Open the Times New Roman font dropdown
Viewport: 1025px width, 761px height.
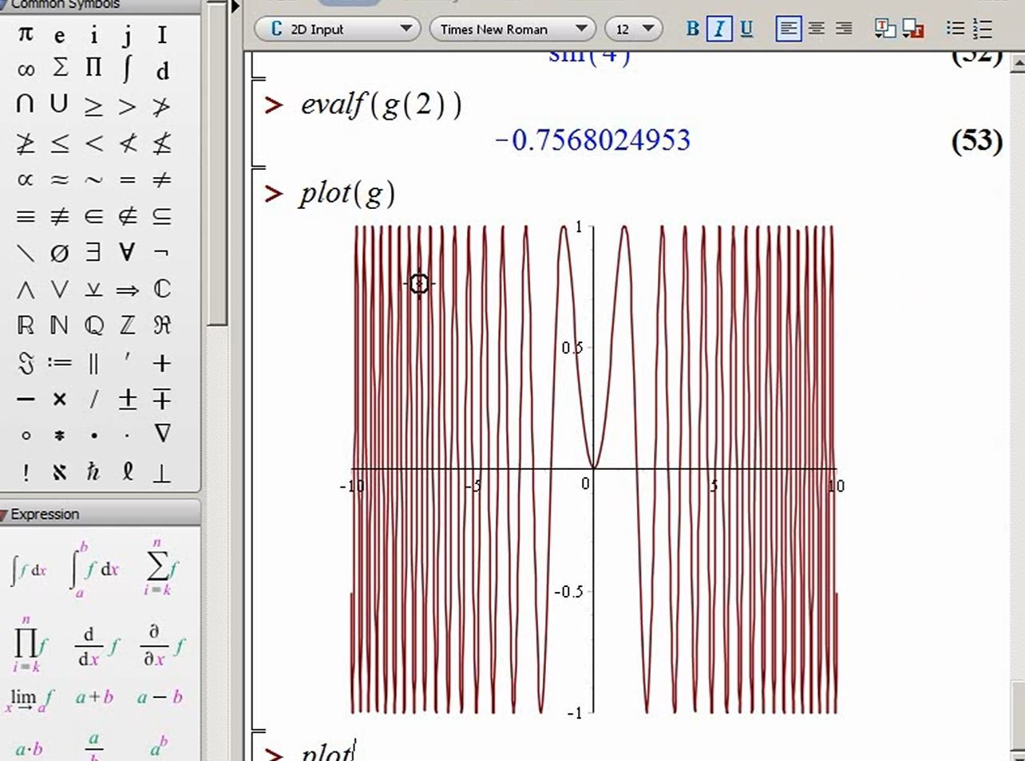(513, 30)
